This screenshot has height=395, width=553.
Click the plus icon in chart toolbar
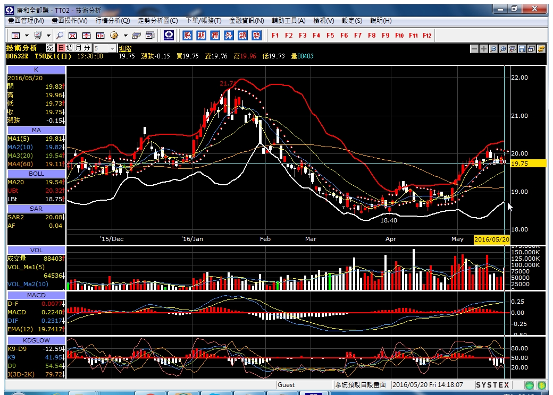(x=484, y=49)
